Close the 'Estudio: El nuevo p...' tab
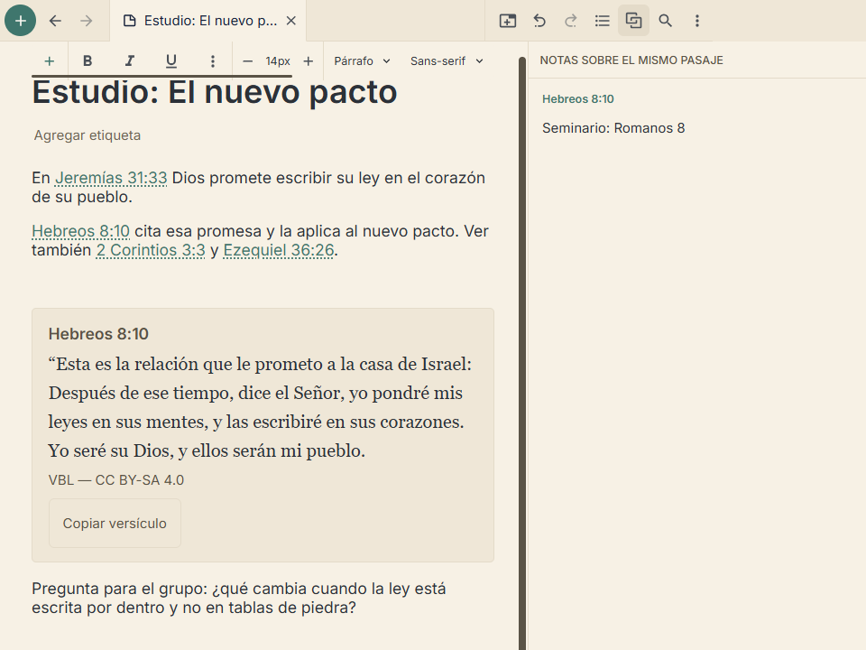The image size is (866, 650). pos(291,21)
